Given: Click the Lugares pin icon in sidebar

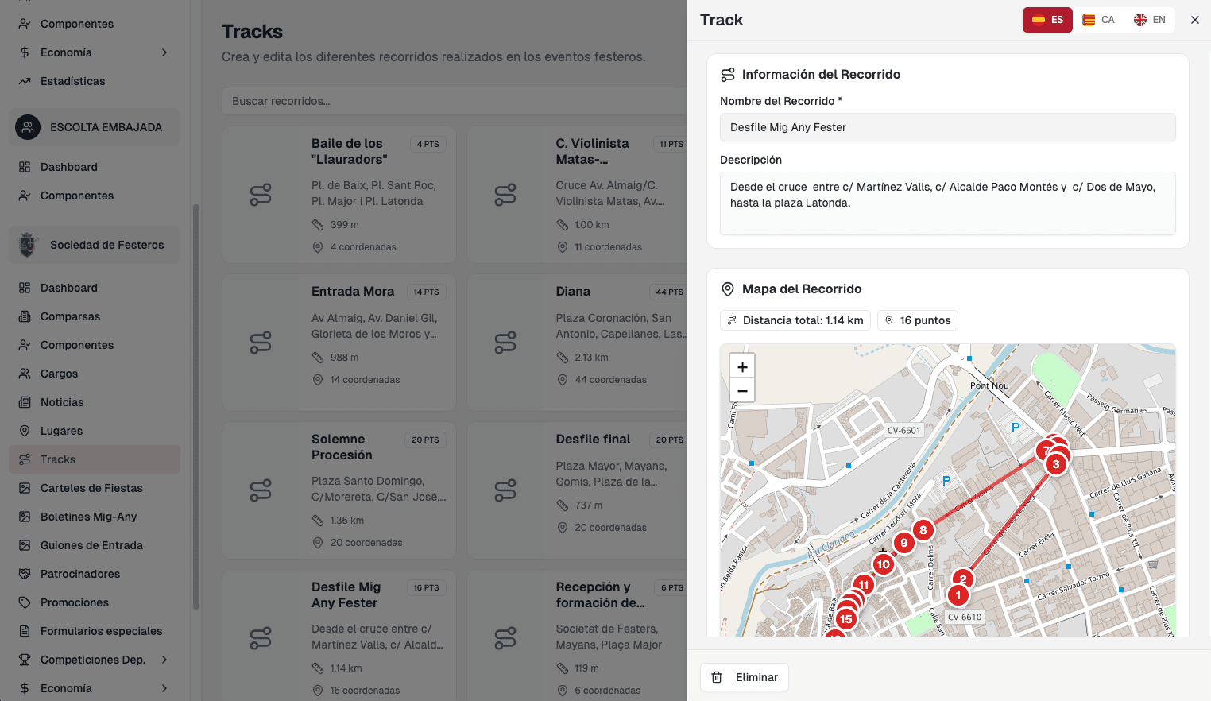Looking at the screenshot, I should 25,431.
